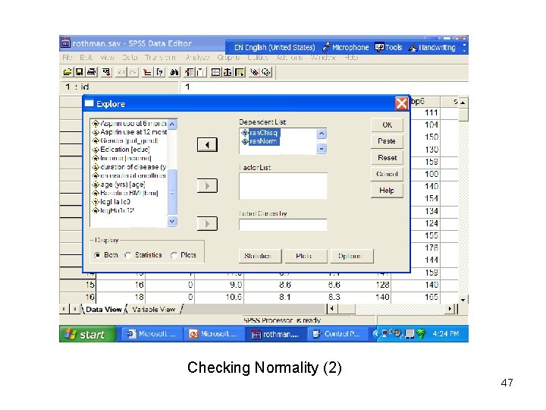Switch to the Variable View tab

coord(153,309)
